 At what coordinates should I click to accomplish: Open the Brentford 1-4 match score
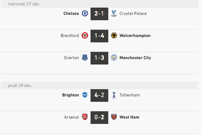coord(99,36)
